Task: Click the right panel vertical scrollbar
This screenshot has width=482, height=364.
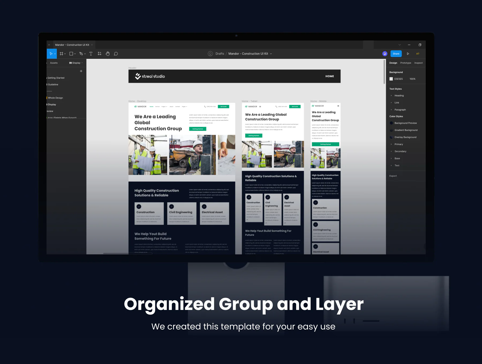Action: click(x=384, y=72)
